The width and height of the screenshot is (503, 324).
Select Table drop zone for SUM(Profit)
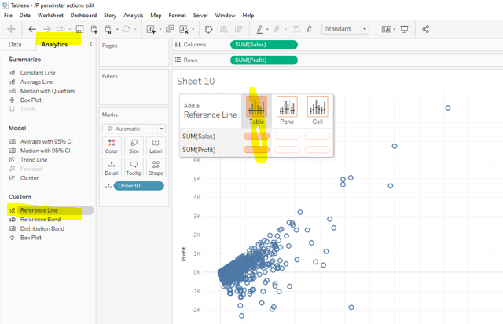256,150
